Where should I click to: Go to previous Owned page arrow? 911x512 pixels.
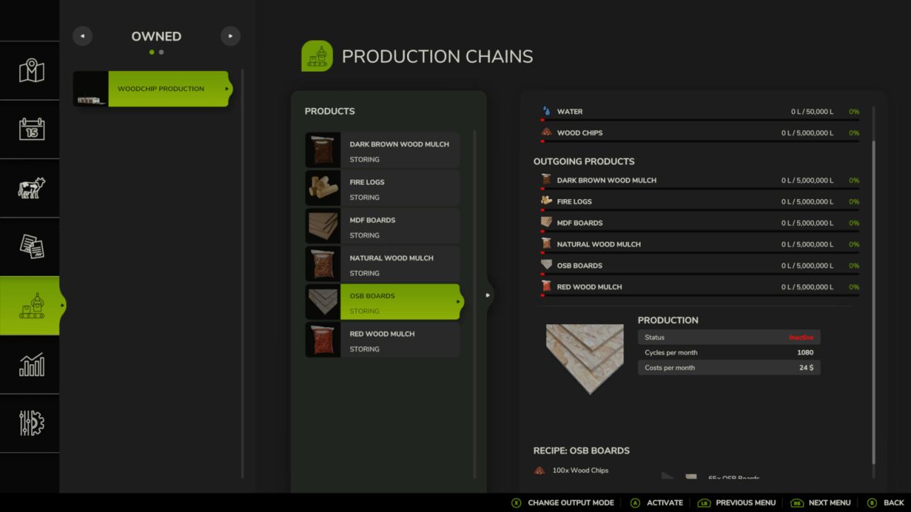(x=83, y=36)
